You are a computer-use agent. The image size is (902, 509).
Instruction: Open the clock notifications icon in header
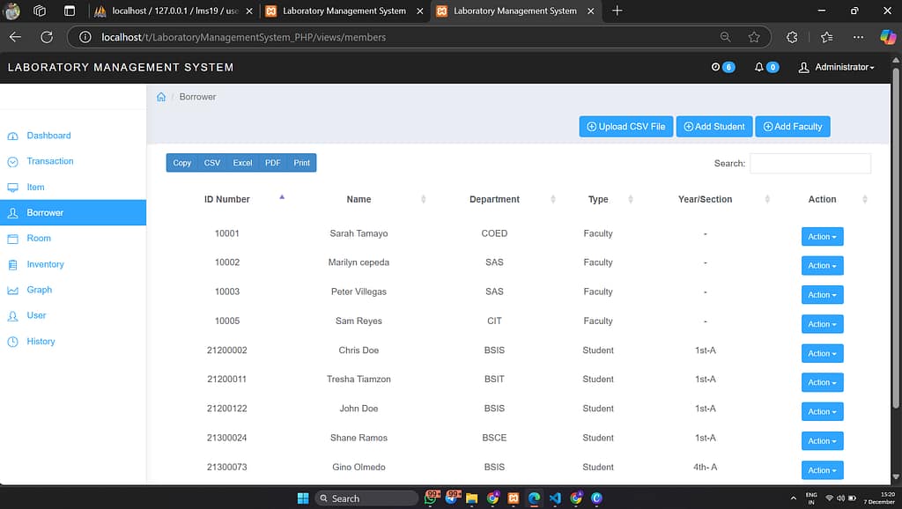click(716, 68)
